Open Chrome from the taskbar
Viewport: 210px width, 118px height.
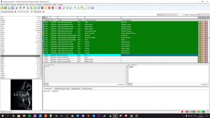click(131, 116)
